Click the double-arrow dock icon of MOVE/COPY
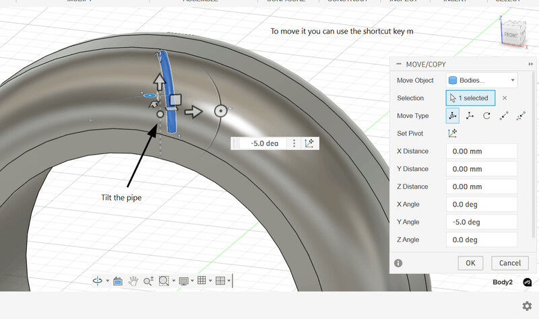Image resolution: width=539 pixels, height=319 pixels. (x=531, y=64)
